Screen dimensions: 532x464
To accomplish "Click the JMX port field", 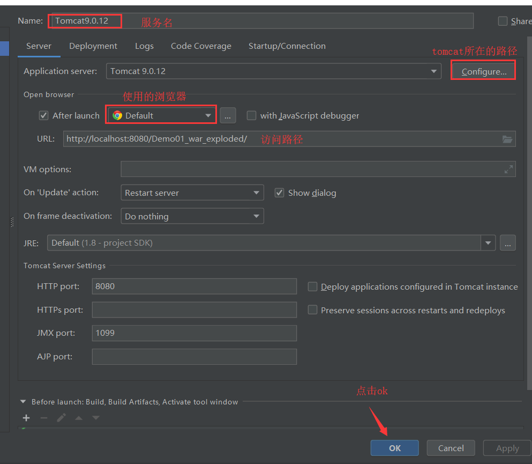I will tap(194, 333).
